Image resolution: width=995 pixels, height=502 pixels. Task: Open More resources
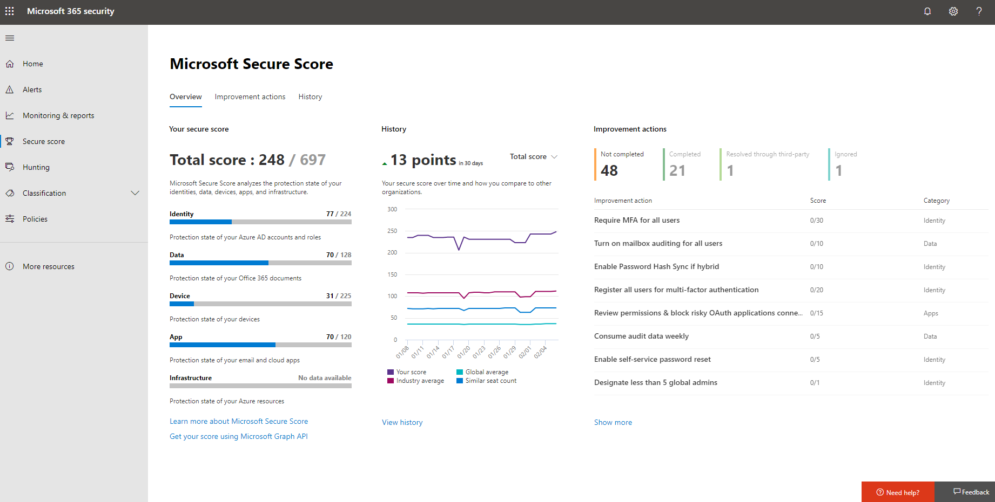(48, 266)
